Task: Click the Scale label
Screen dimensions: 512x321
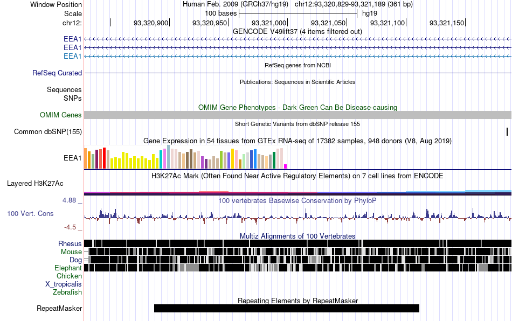Action: (73, 13)
